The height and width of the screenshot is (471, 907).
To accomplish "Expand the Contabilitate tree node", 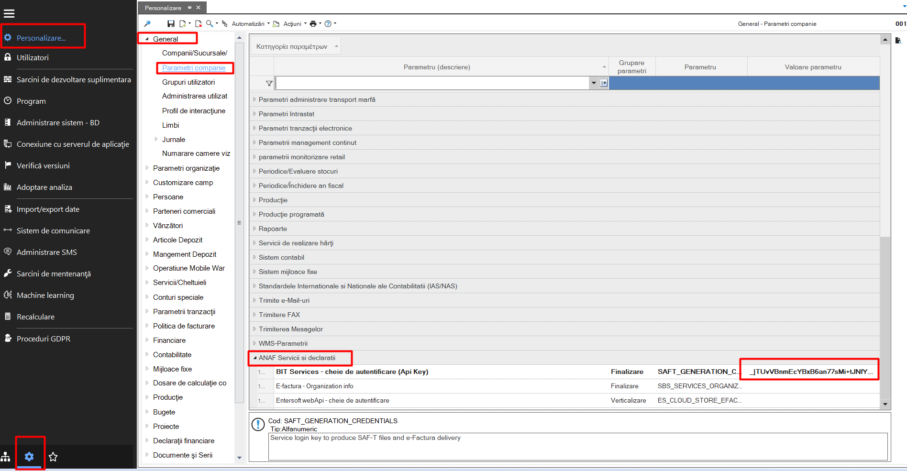I will click(147, 354).
